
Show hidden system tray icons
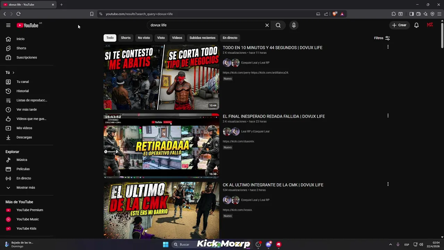[x=390, y=244]
